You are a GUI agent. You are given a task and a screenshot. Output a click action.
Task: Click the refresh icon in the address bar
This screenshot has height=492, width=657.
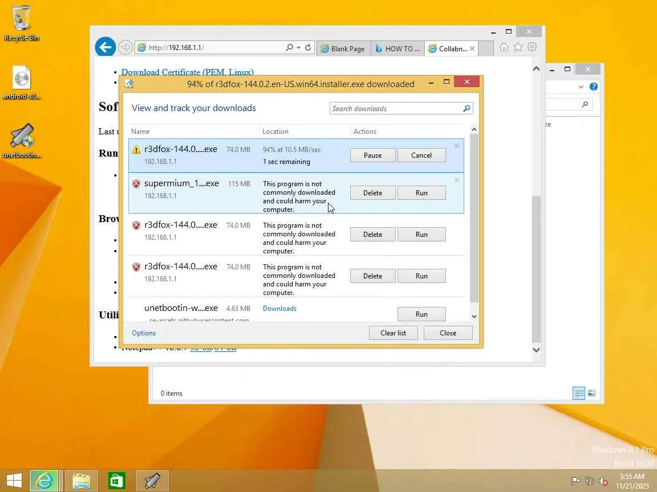308,47
